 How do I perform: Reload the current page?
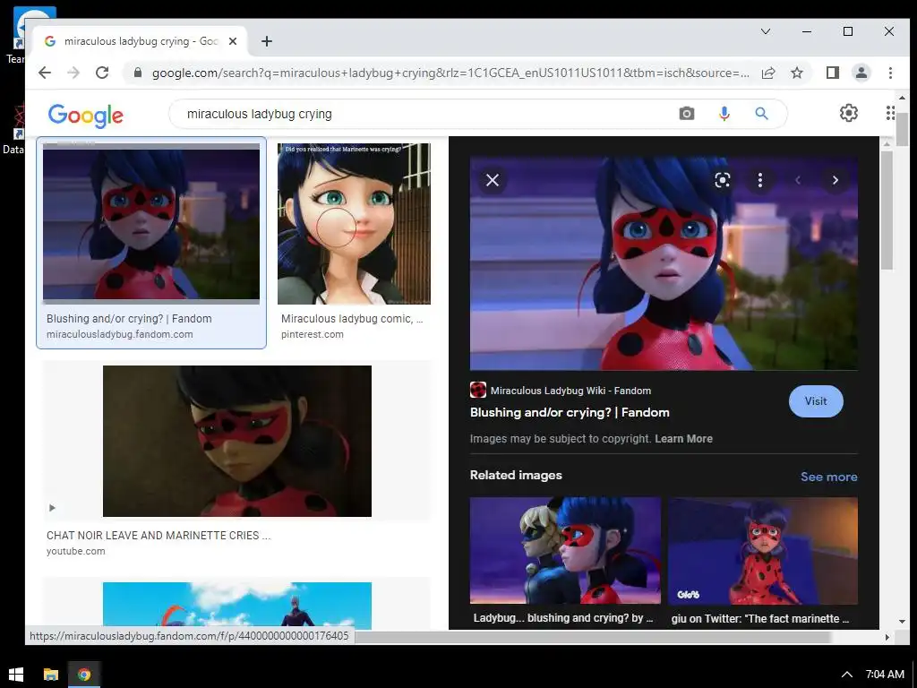(x=102, y=73)
